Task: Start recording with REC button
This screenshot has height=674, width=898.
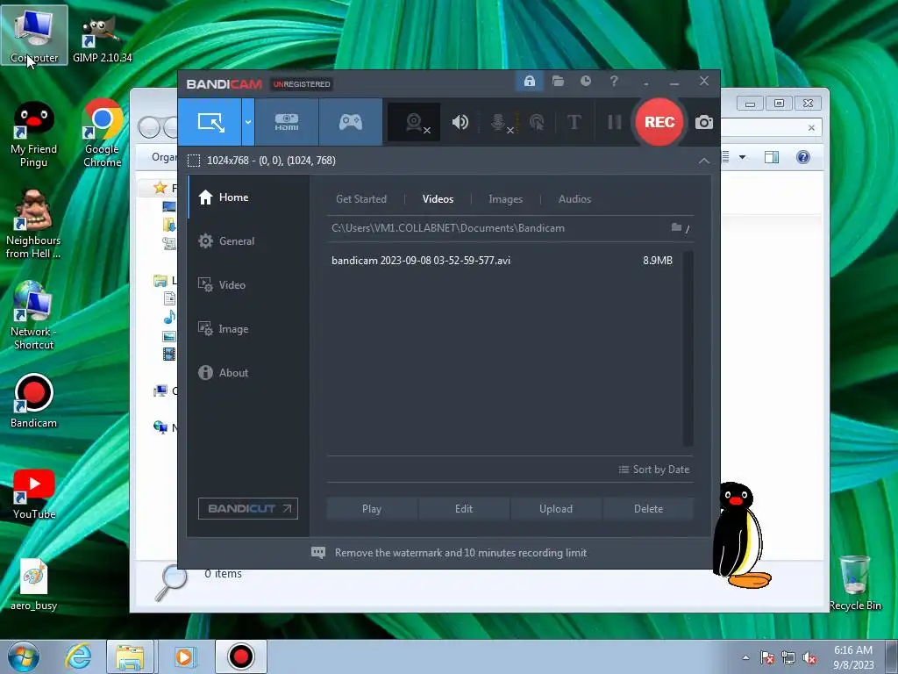Action: [x=659, y=122]
